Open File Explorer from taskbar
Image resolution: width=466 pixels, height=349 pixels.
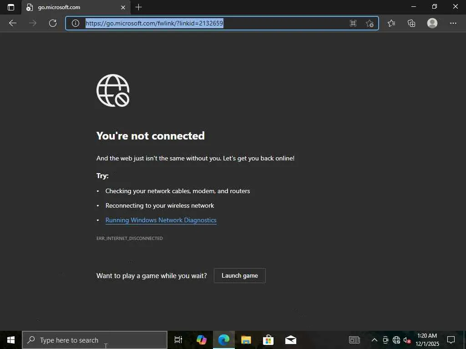point(246,340)
